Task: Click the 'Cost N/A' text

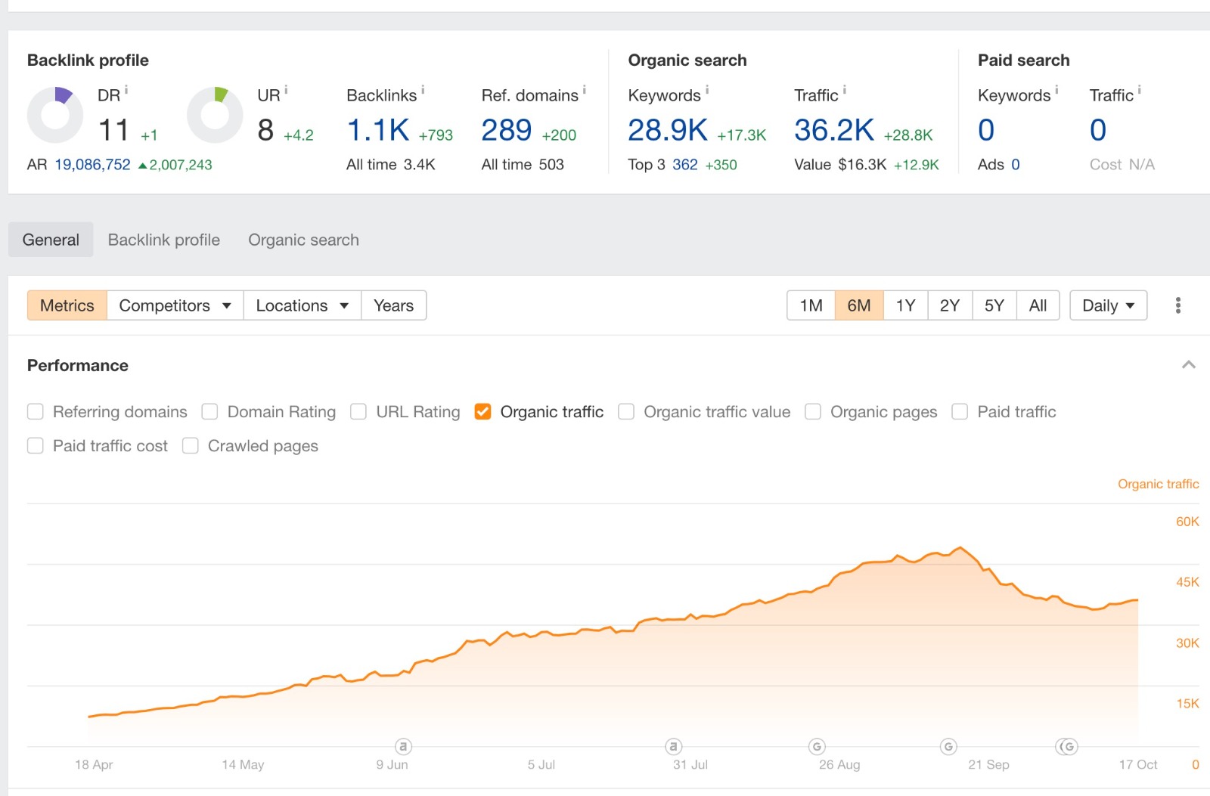Action: click(x=1122, y=164)
